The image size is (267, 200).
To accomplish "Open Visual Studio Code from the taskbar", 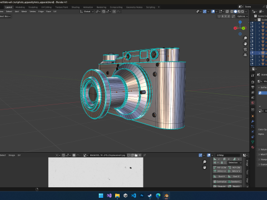I will (133, 196).
